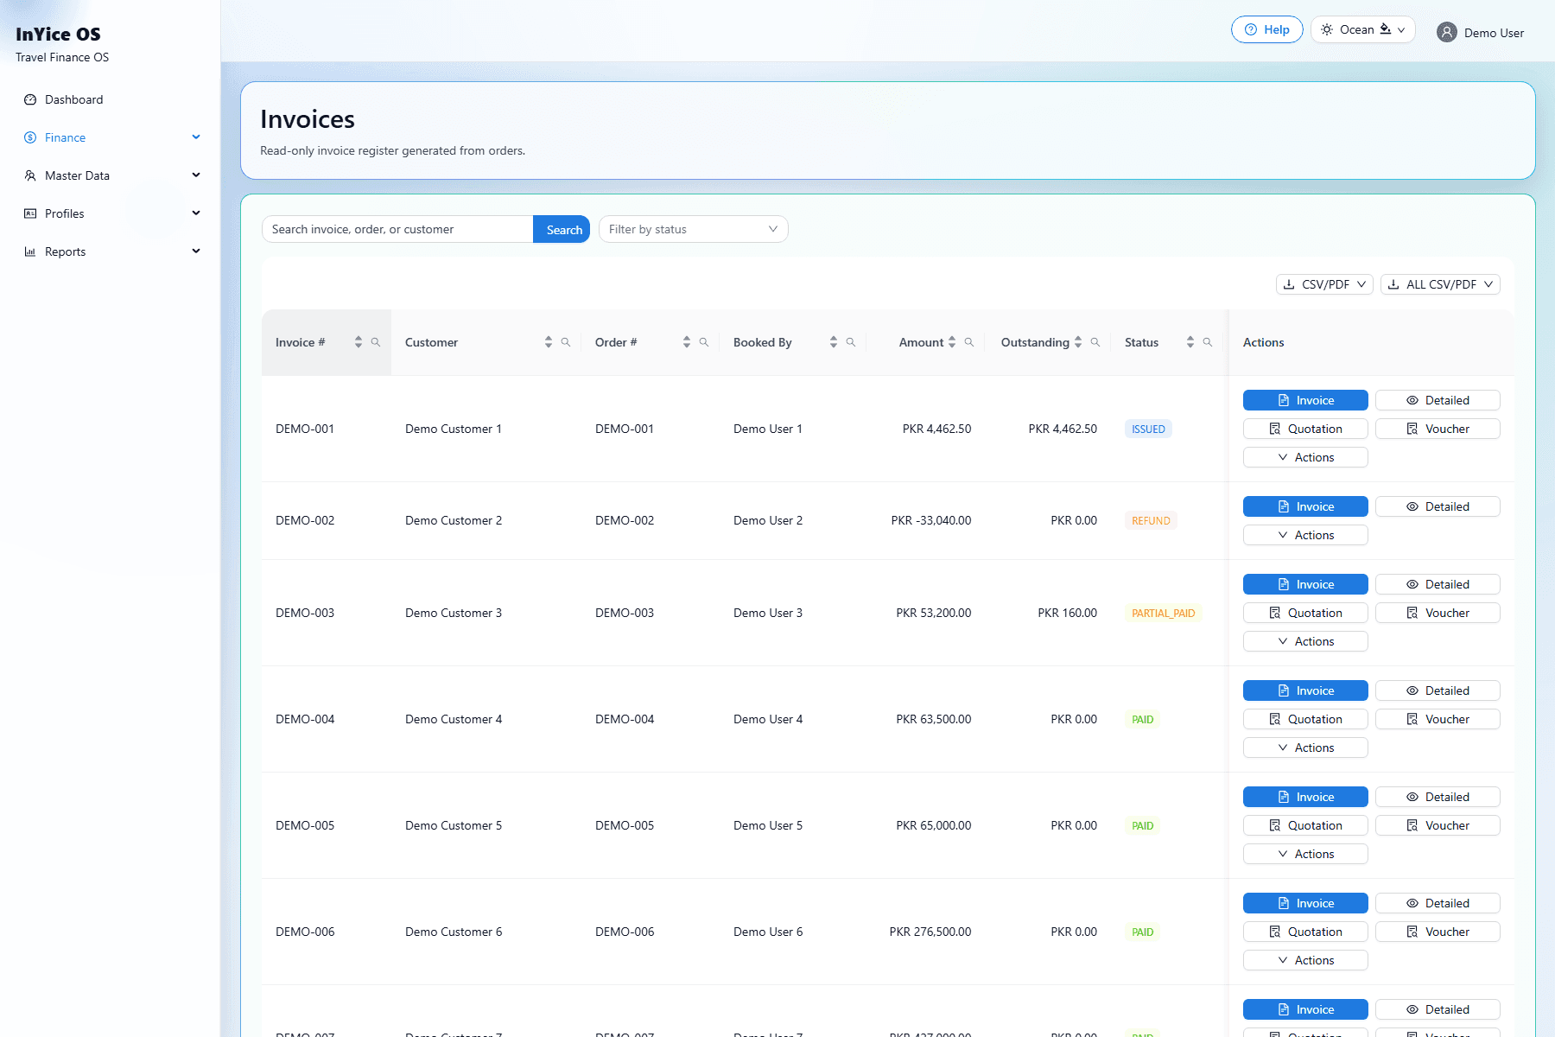Expand the Reports chevron arrow

tap(196, 251)
